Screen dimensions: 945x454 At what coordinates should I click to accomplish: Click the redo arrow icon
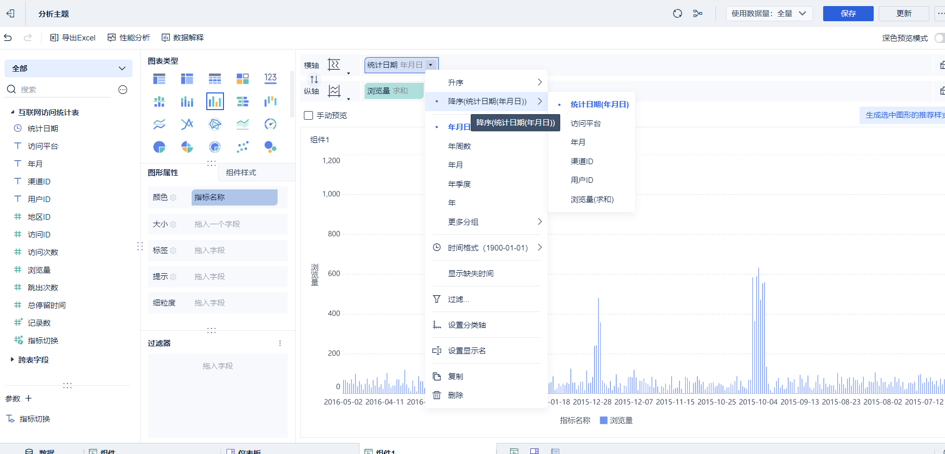coord(28,37)
